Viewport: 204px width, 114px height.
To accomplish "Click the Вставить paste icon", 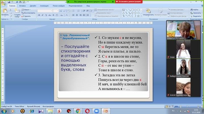I will [5, 12].
